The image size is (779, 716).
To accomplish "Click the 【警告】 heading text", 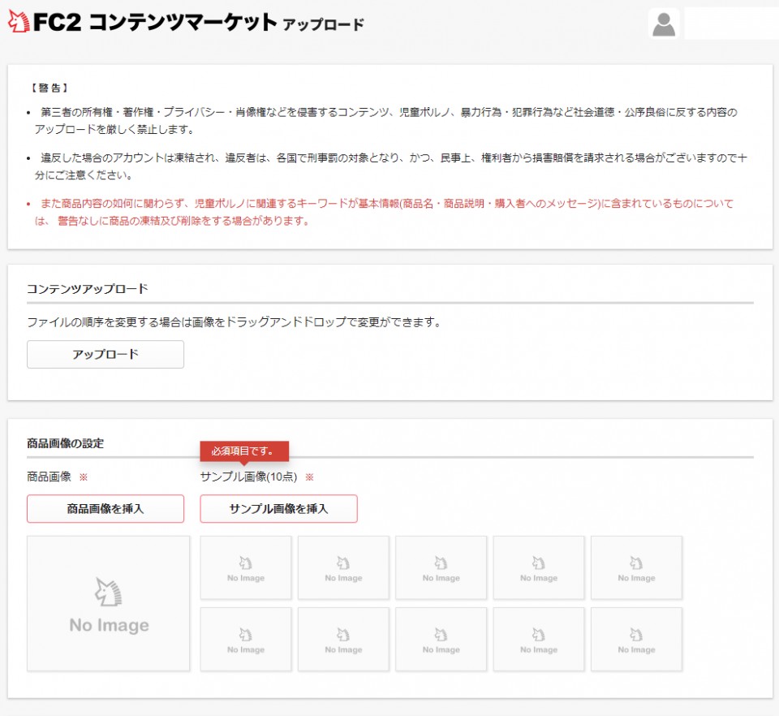I will pyautogui.click(x=49, y=88).
